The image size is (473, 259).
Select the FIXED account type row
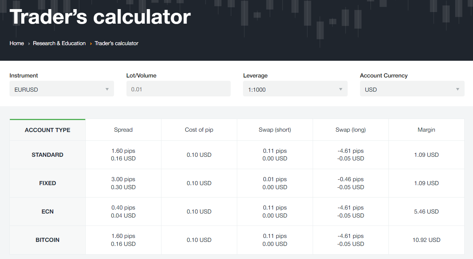tap(47, 183)
